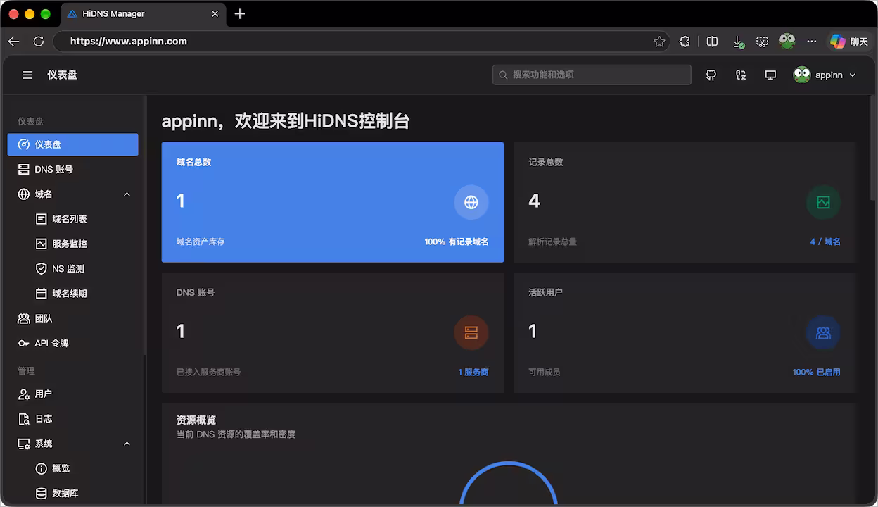Image resolution: width=878 pixels, height=507 pixels.
Task: Click the 100% 有记录域名 text
Action: tap(457, 242)
